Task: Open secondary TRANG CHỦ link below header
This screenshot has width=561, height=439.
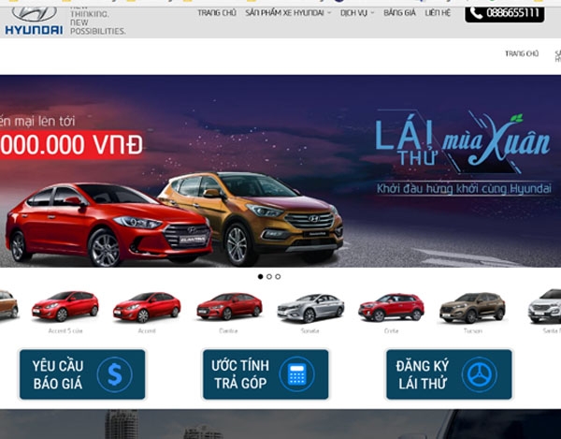Action: pos(522,53)
